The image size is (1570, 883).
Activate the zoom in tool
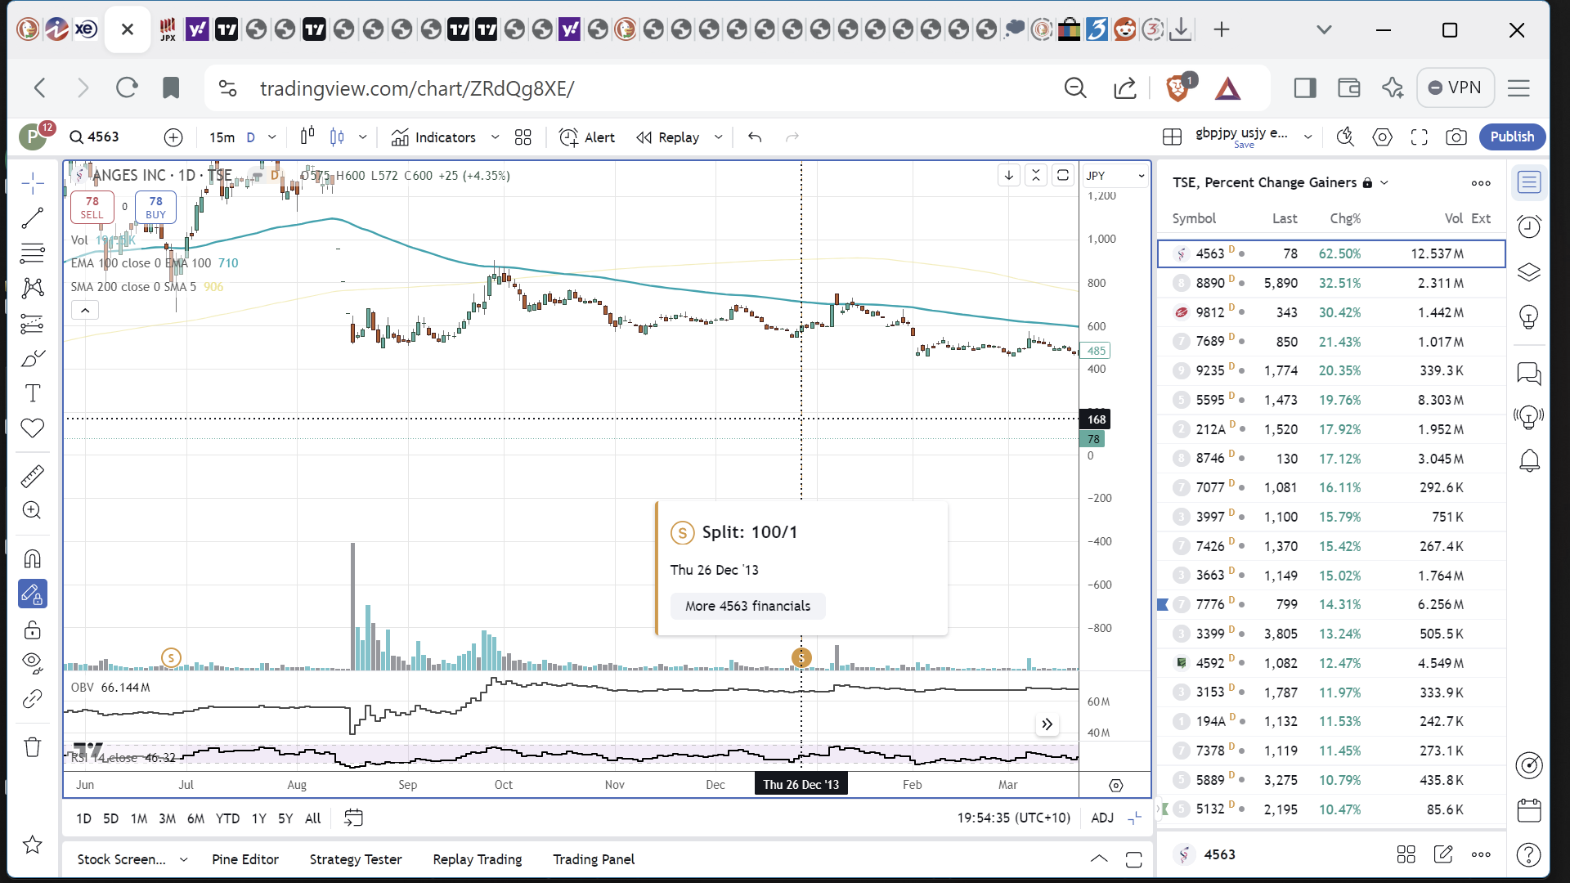point(33,511)
